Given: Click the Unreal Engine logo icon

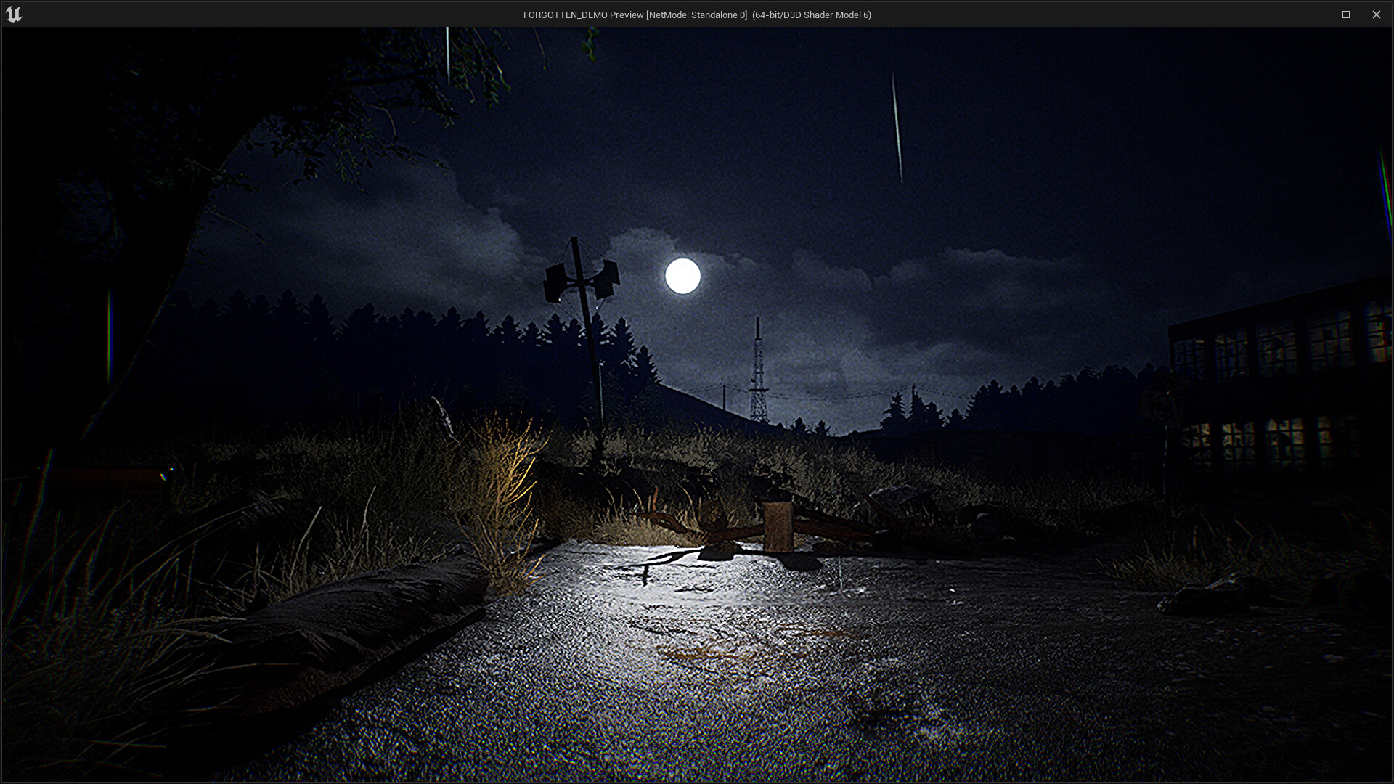Looking at the screenshot, I should coord(15,14).
